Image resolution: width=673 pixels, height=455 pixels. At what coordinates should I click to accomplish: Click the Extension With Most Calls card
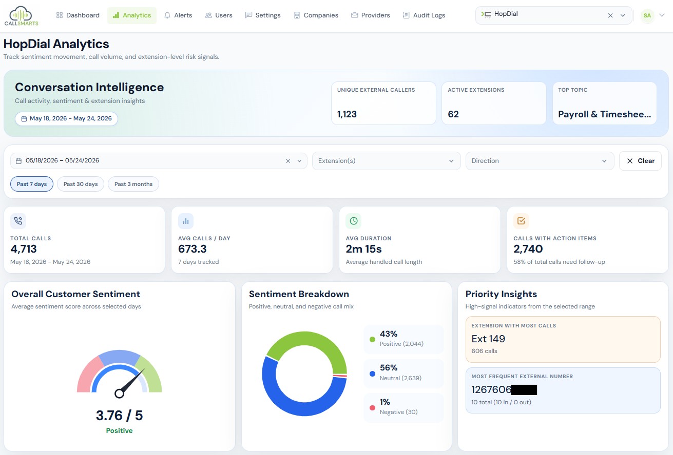pyautogui.click(x=563, y=339)
